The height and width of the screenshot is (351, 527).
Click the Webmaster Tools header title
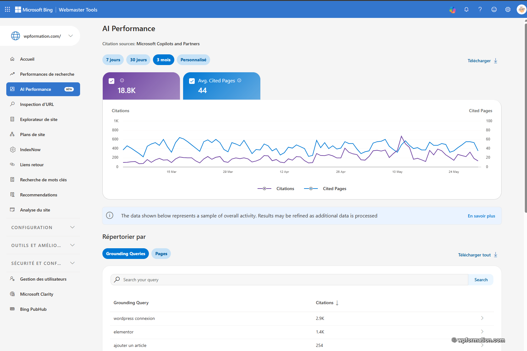coord(78,10)
